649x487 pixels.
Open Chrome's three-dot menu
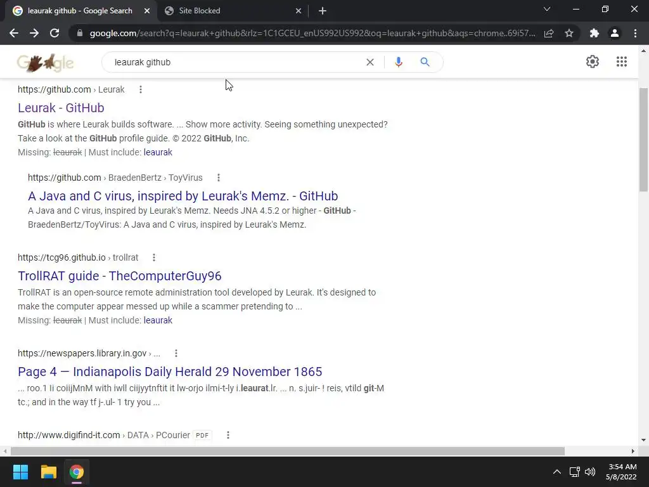(635, 33)
